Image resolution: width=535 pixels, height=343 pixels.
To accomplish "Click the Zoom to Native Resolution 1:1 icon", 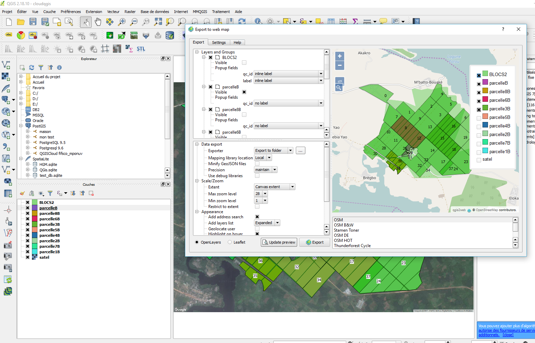I will tap(146, 21).
